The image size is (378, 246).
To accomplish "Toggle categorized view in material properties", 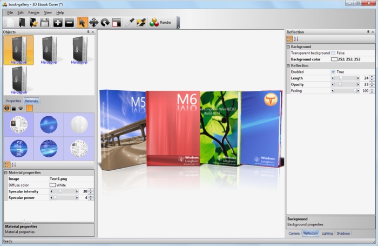I will pos(7,165).
